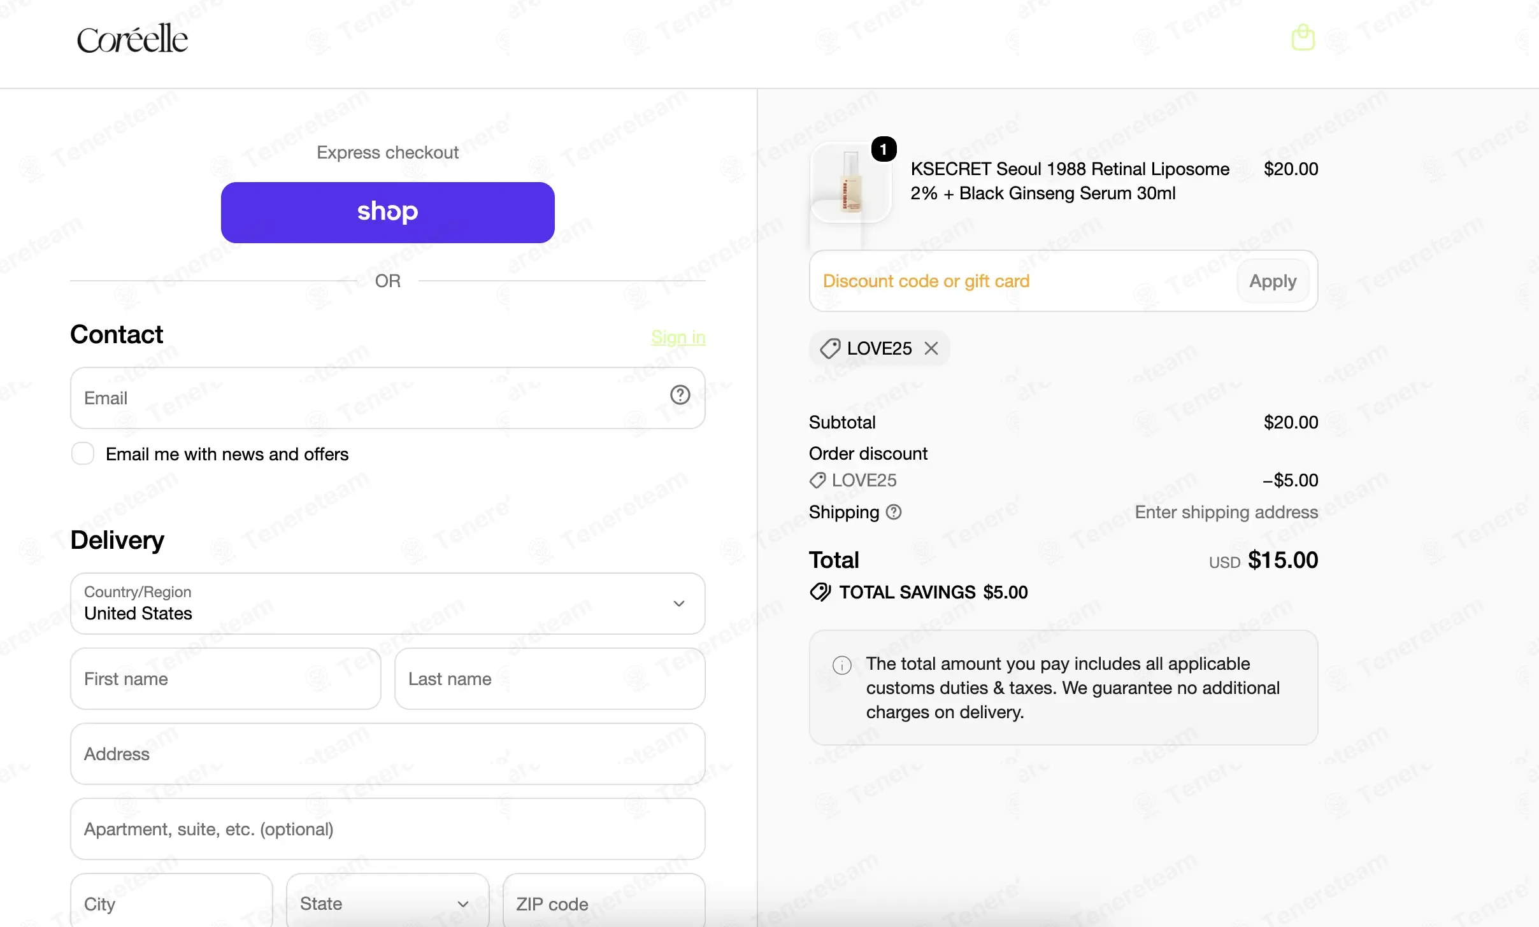Click the Discount code or gift card field
1539x927 pixels.
click(x=1022, y=281)
